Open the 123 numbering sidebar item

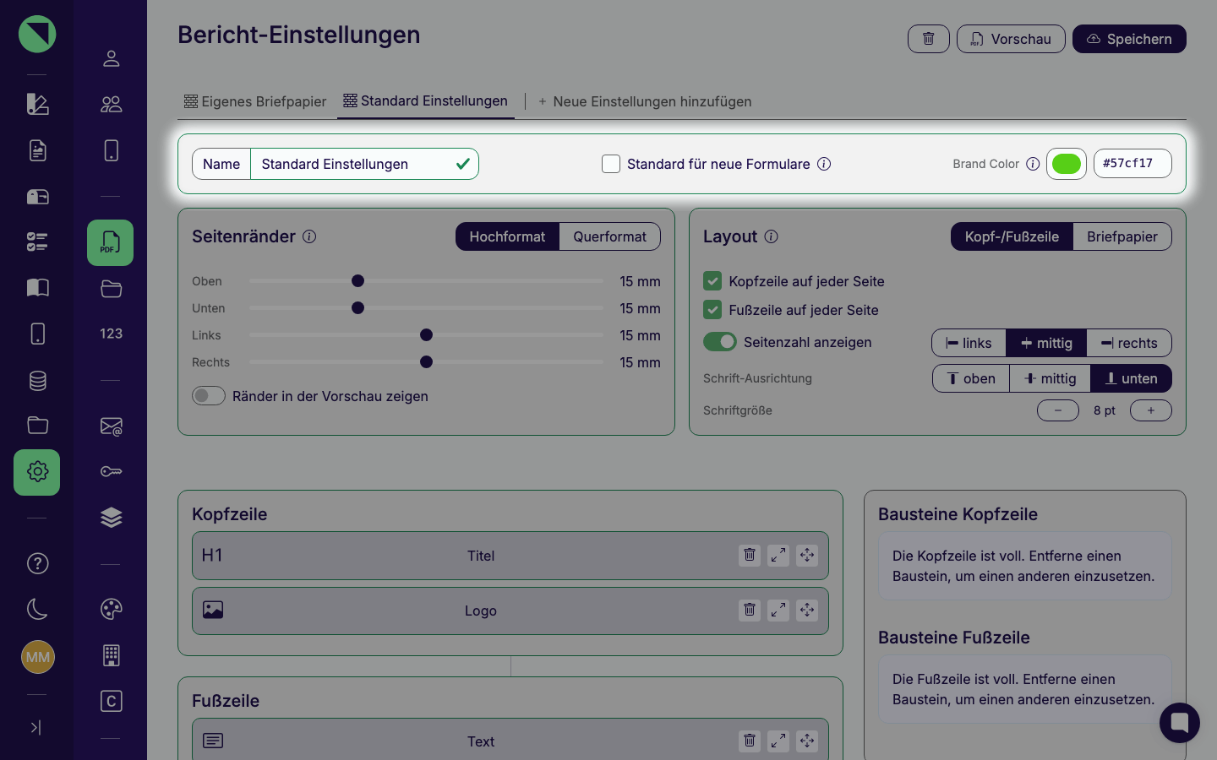pos(111,334)
